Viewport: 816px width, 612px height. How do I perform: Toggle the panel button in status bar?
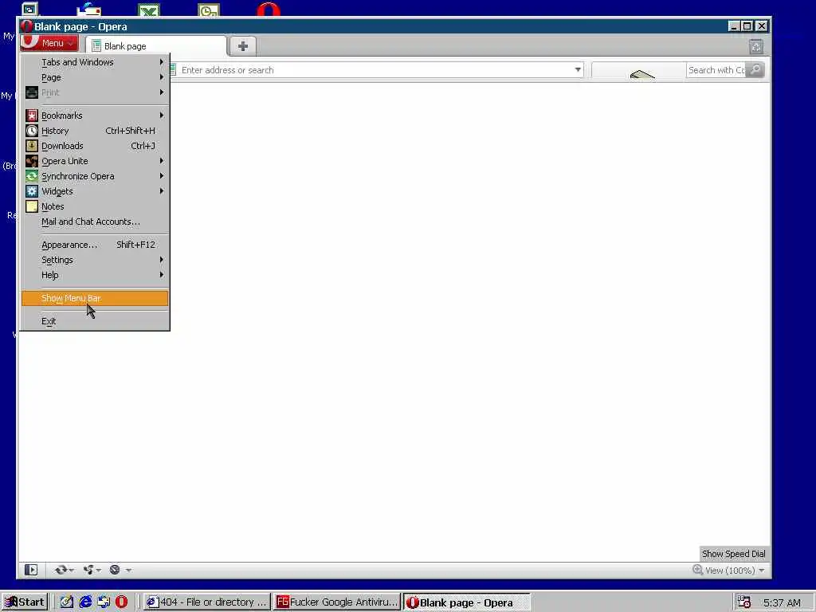click(x=31, y=570)
